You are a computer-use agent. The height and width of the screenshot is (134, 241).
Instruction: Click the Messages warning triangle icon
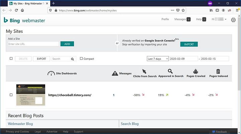click(x=115, y=73)
